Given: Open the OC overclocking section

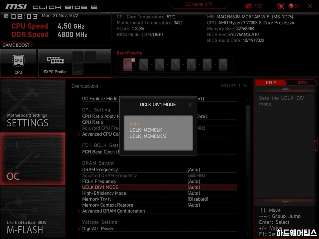Looking at the screenshot, I should coord(33,159).
